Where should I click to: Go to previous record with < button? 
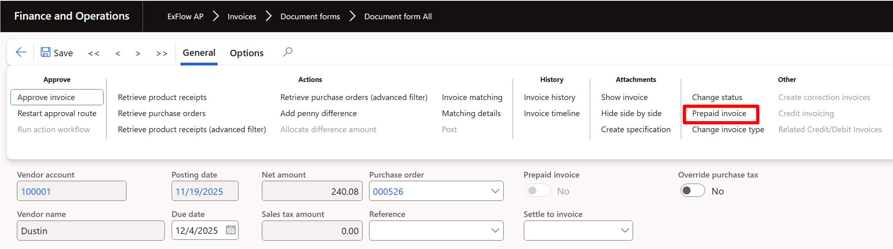(117, 53)
